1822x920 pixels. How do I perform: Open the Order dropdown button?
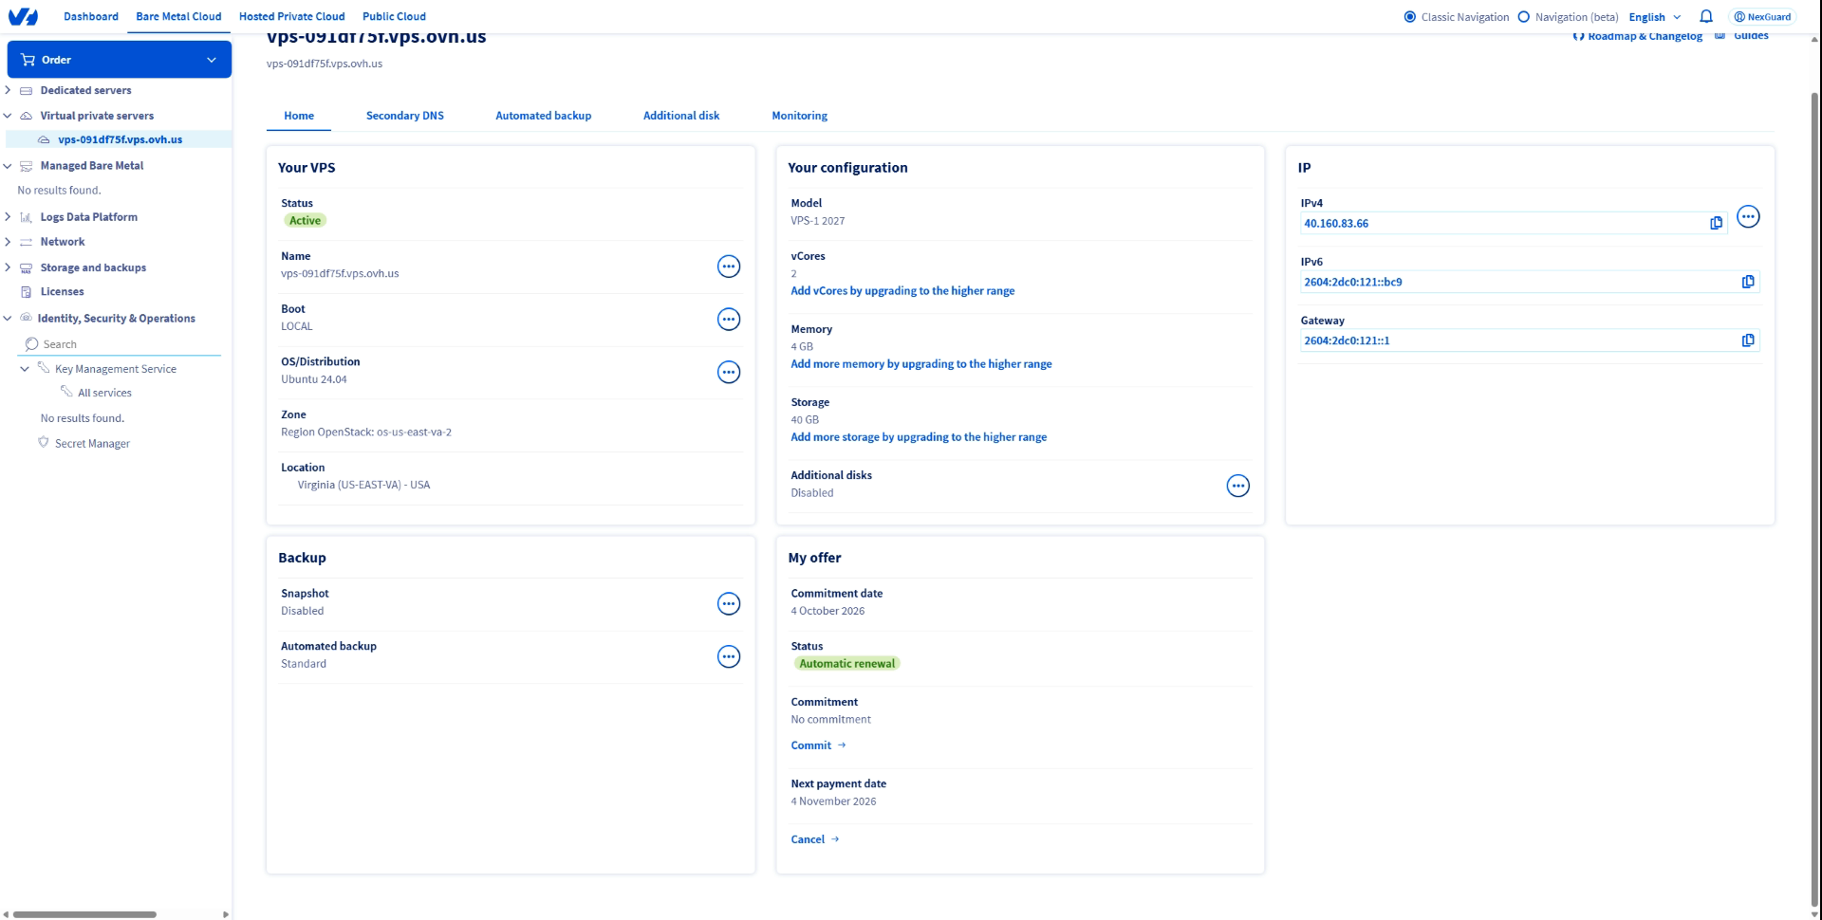120,60
